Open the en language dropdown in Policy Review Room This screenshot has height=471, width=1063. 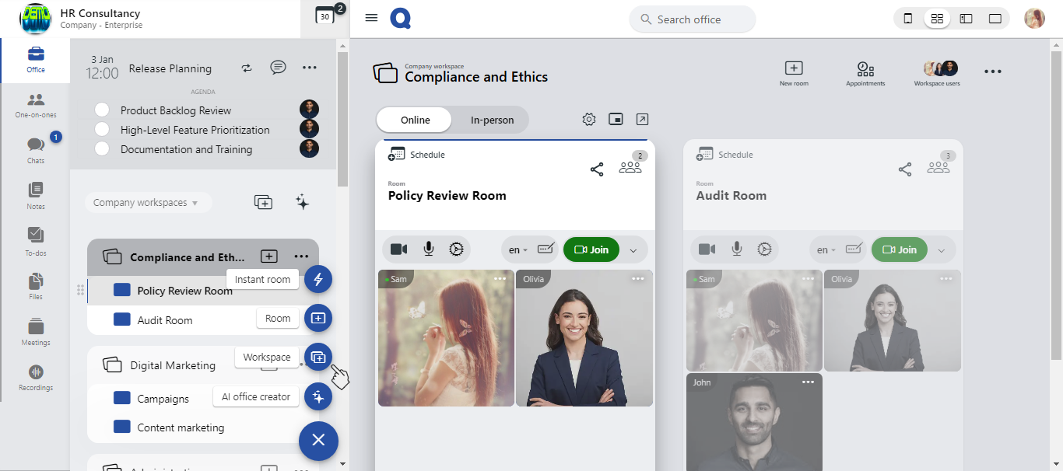pyautogui.click(x=518, y=250)
